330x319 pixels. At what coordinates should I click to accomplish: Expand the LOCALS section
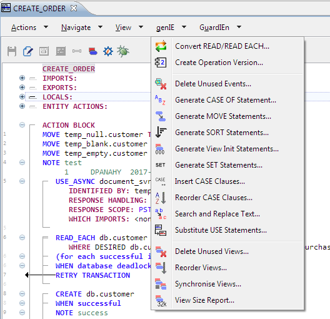(22, 97)
